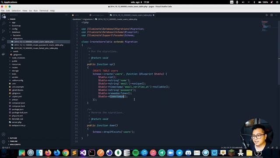Image resolution: width=280 pixels, height=158 pixels.
Task: Expand the OUTLINE section
Action: pyautogui.click(x=13, y=138)
